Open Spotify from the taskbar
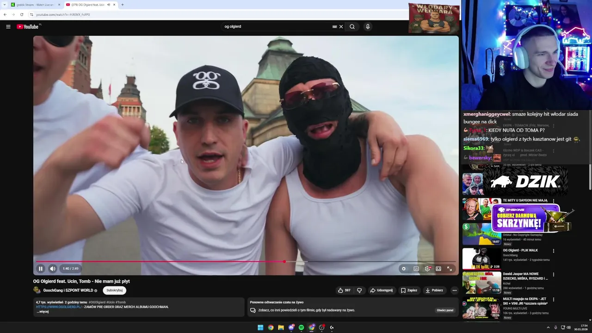 [301, 327]
